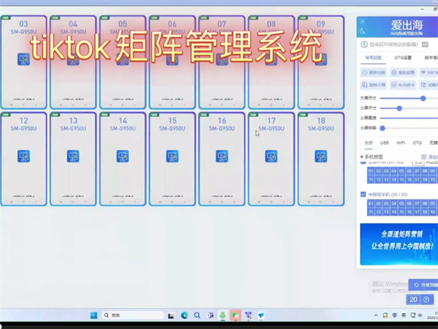Open the app icon on phone 18
The height and width of the screenshot is (329, 438).
pyautogui.click(x=321, y=156)
